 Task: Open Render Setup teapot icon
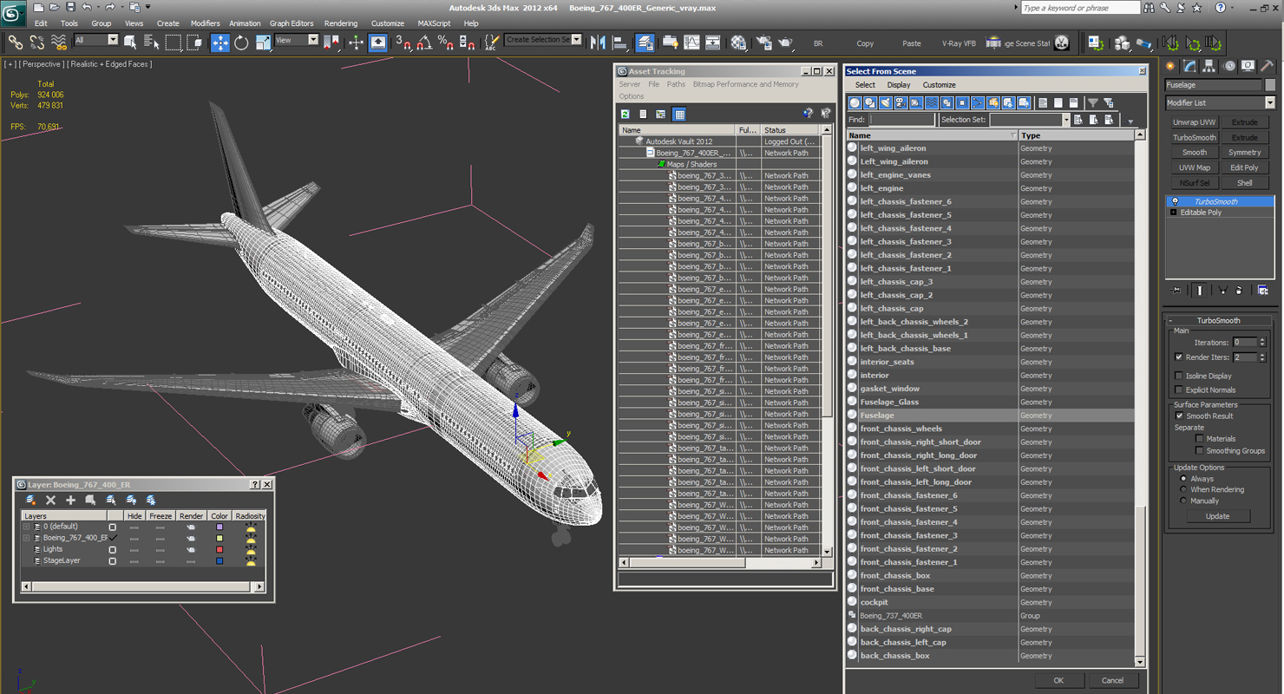(764, 42)
